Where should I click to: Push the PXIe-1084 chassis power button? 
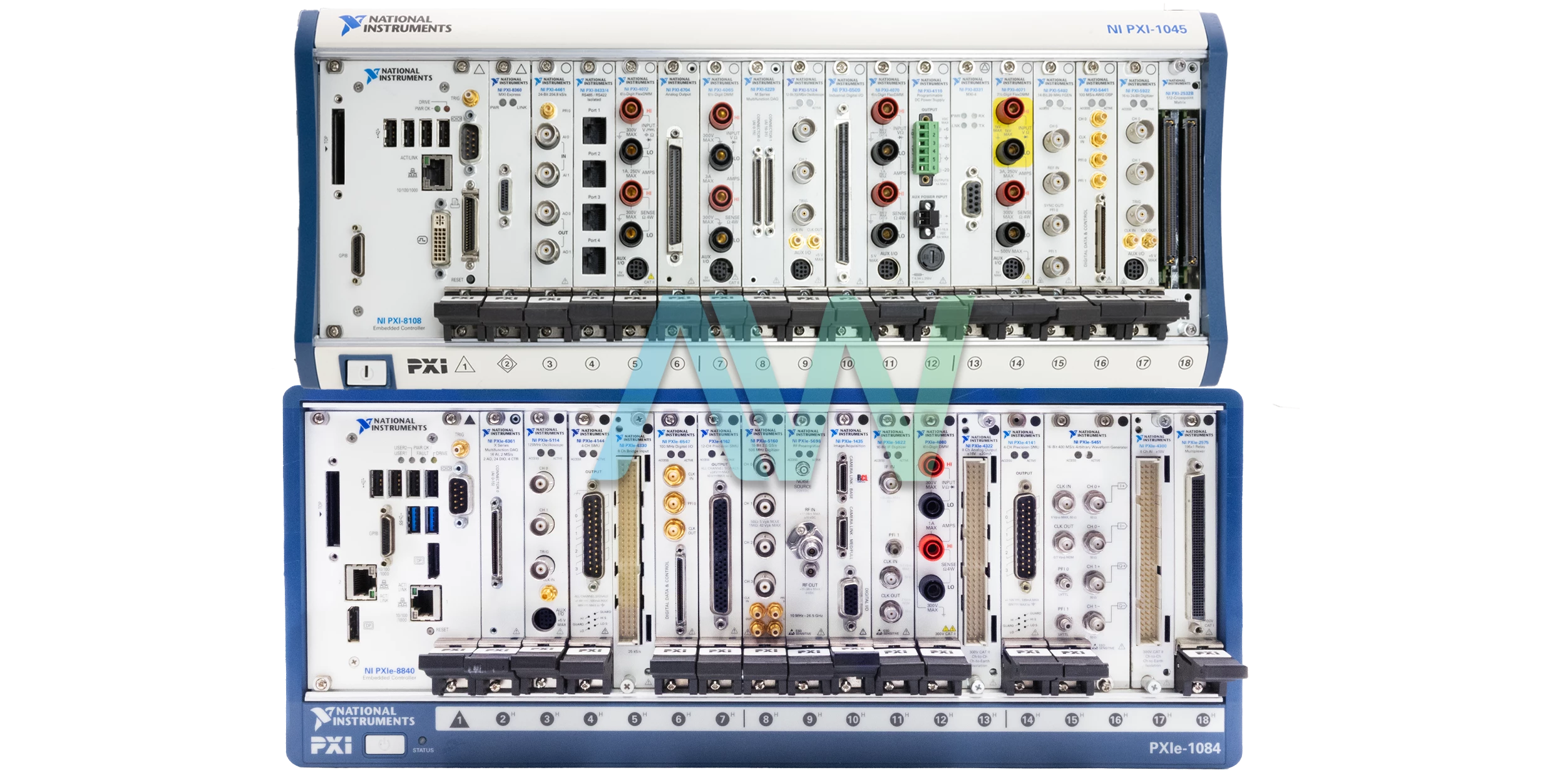(385, 745)
